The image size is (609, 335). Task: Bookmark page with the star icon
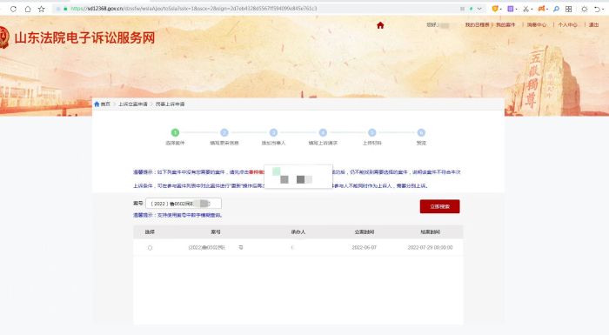pyautogui.click(x=42, y=9)
